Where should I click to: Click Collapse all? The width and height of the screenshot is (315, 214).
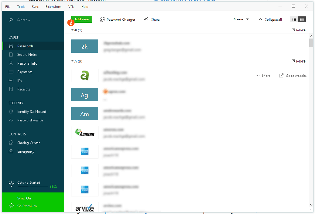pyautogui.click(x=270, y=20)
